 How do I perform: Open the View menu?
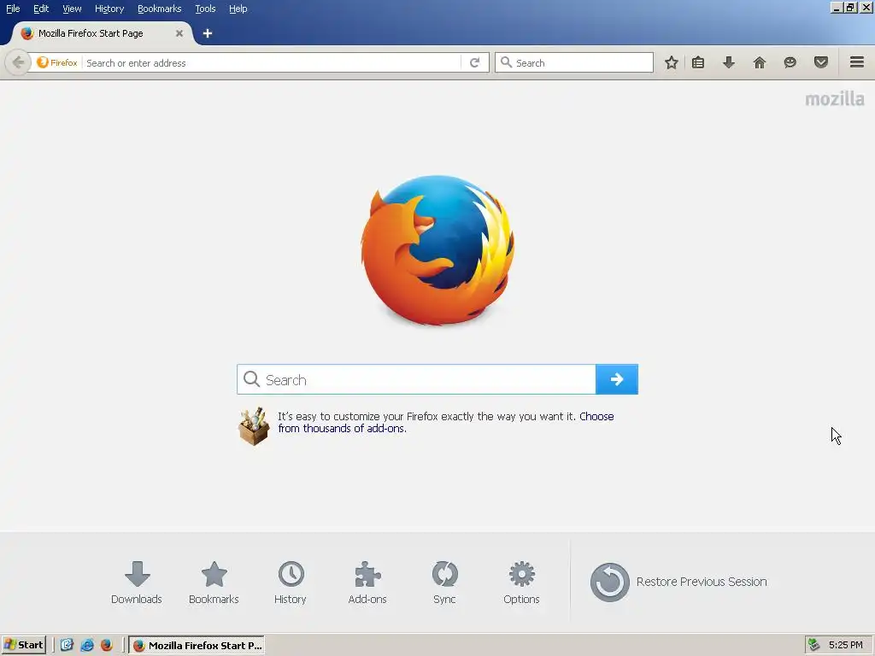click(72, 9)
